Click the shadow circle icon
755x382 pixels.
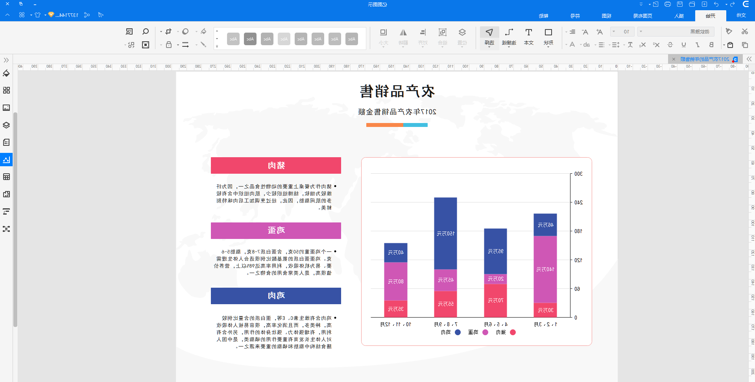[x=185, y=31]
